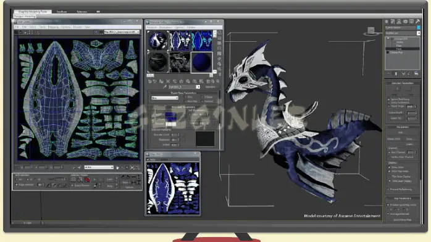Select the Vertex Color Channel radio button
Screen dimensions: 431x242
coord(389,157)
